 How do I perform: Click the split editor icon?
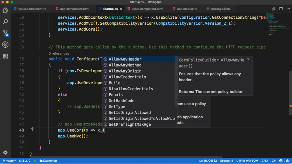pyautogui.click(x=281, y=9)
